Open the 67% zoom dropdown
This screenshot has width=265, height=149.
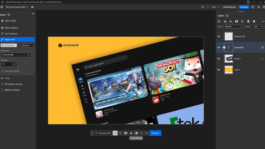point(215,7)
